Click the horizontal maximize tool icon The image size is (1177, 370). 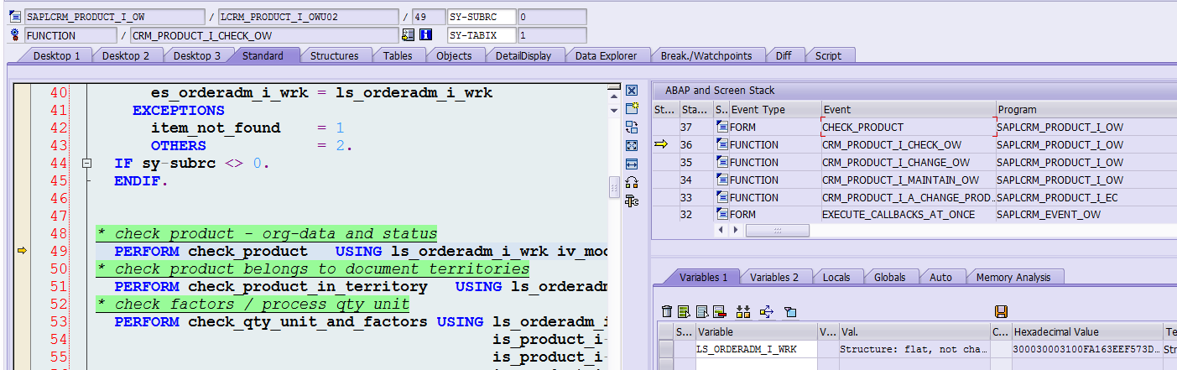[632, 164]
